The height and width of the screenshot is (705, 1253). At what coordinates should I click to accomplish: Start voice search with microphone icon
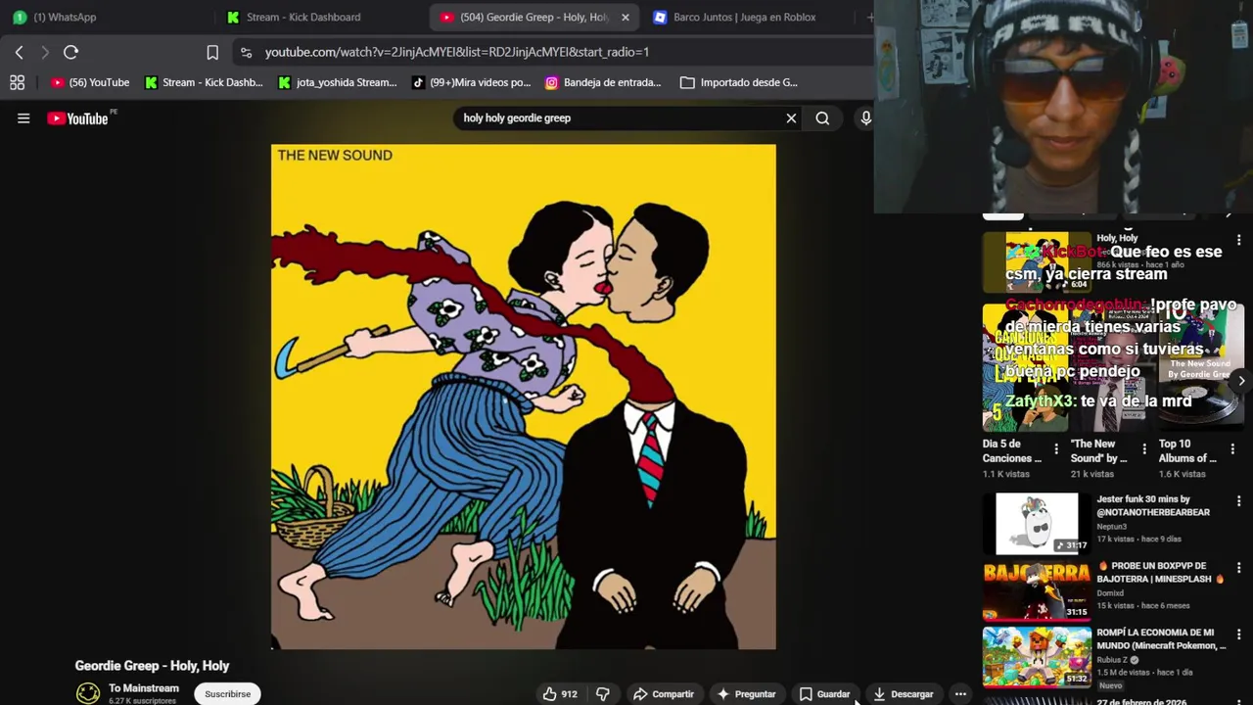[865, 118]
